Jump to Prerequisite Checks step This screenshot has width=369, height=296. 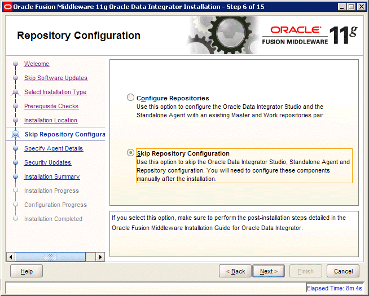[x=51, y=106]
